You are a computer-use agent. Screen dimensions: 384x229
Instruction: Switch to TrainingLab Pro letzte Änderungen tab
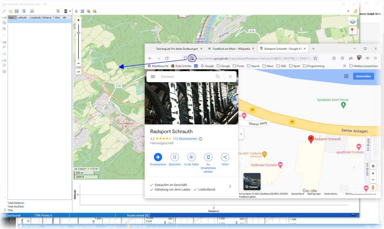177,49
